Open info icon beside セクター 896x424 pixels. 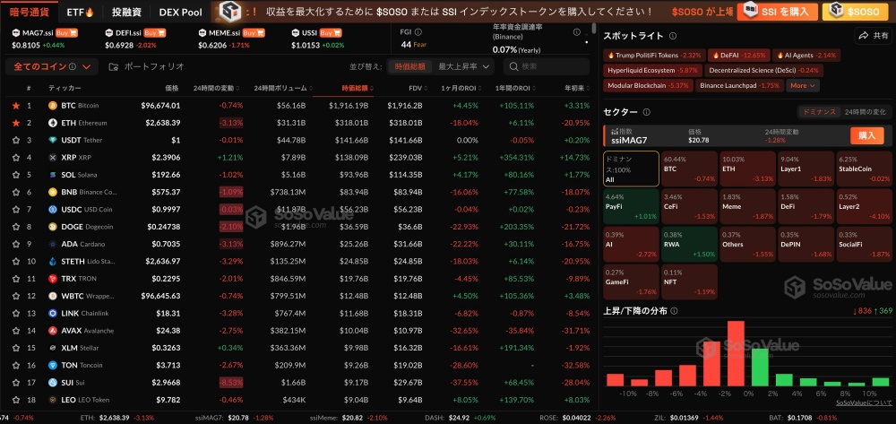click(x=647, y=113)
